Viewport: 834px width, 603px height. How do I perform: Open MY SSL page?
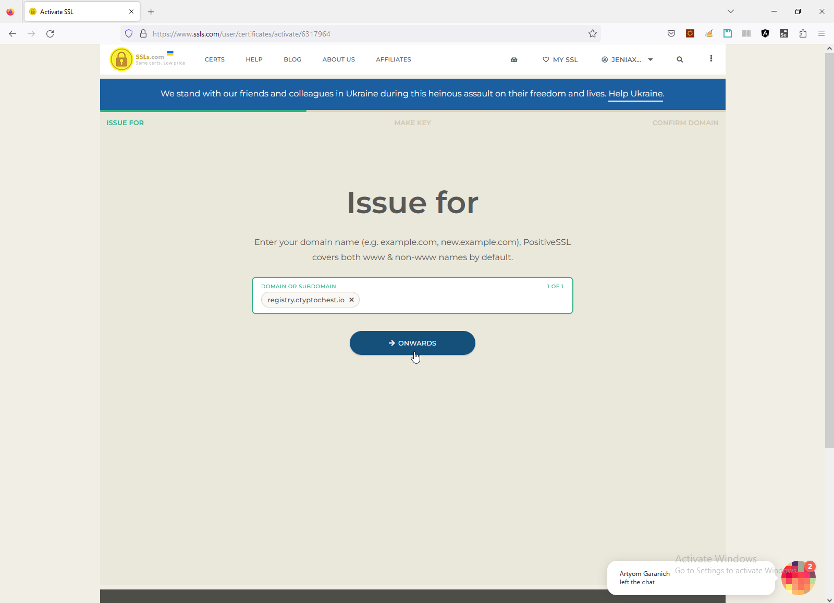point(560,59)
